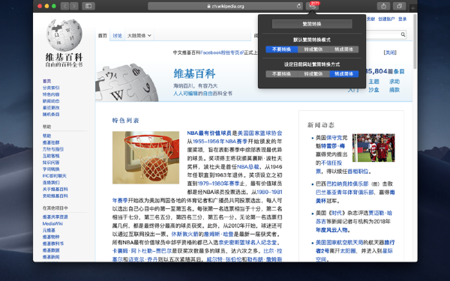Dismiss the banner with the 关闭 link
The height and width of the screenshot is (281, 450).
tap(390, 52)
